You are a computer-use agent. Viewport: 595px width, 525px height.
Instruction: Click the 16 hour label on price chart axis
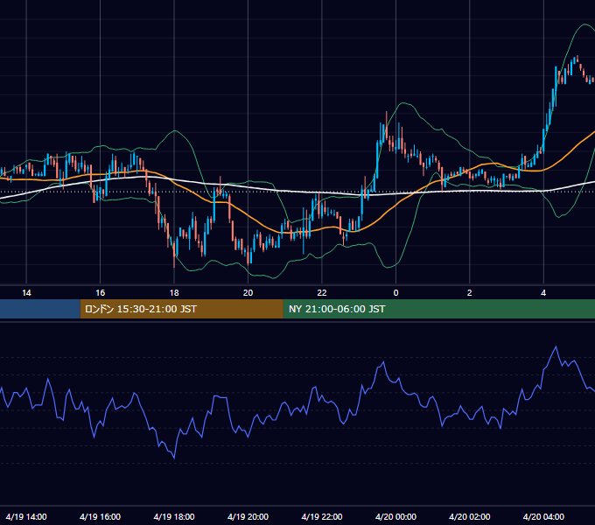pos(100,293)
